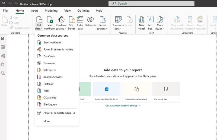The image size is (217, 140).
Task: Click the Get data ribbon icon
Action: pos(39,20)
